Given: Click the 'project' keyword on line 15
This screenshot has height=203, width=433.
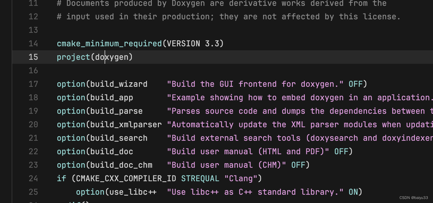Looking at the screenshot, I should click(74, 57).
